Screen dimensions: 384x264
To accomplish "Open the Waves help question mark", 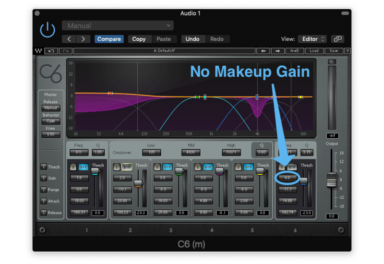I will point(347,51).
